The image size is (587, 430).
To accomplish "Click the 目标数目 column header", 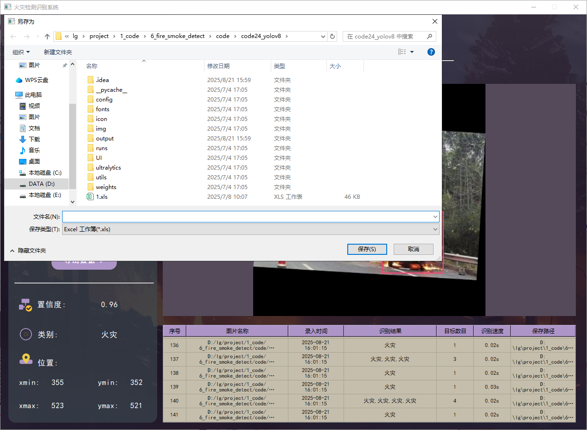I will [x=455, y=331].
